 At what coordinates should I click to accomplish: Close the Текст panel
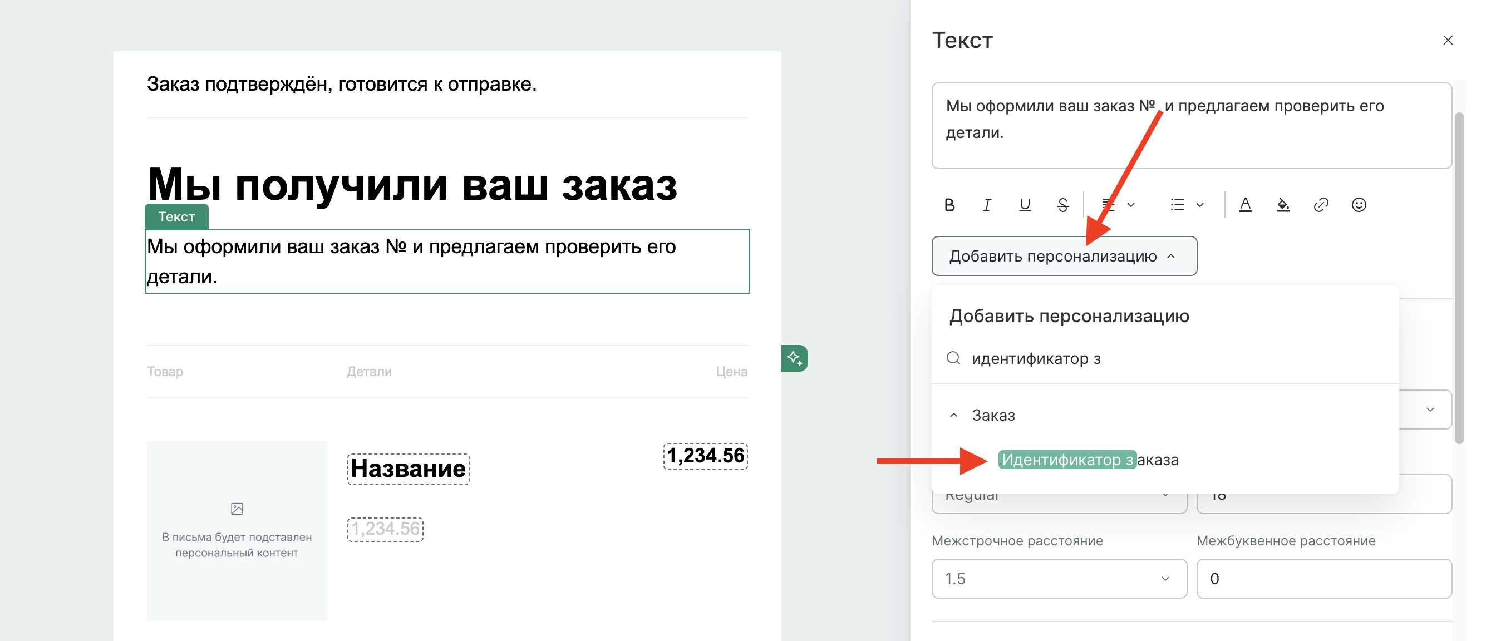pyautogui.click(x=1448, y=41)
